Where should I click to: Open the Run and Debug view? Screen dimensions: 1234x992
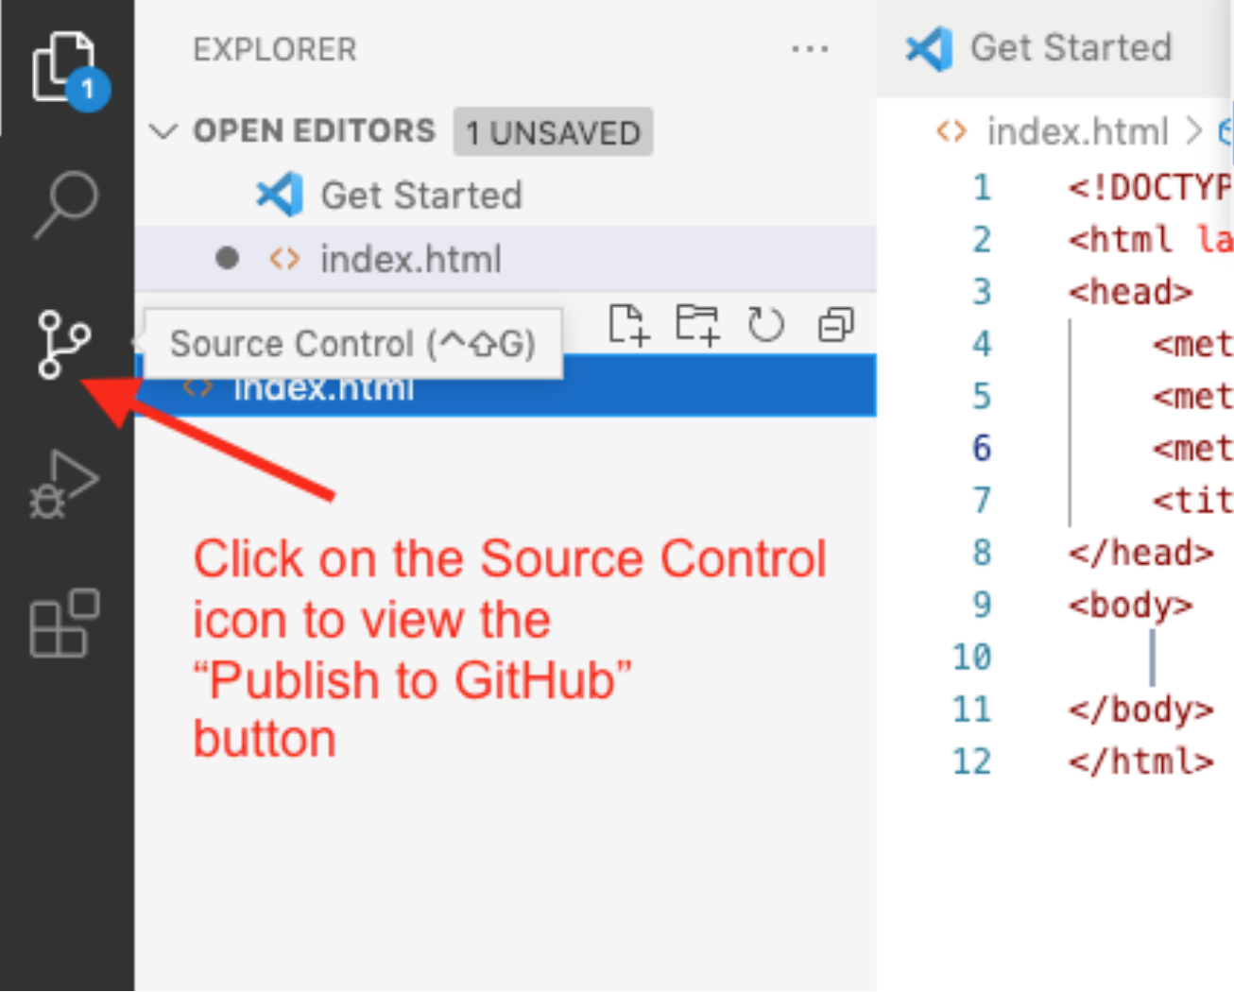point(65,482)
